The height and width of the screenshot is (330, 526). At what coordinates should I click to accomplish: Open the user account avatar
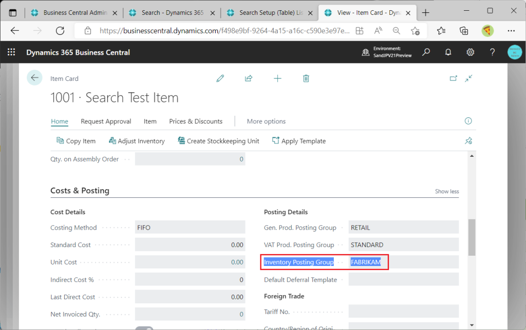coord(515,52)
